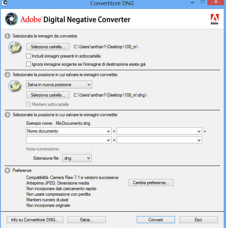The height and width of the screenshot is (228, 226).
Task: Toggle the Mantieni sottocartelle checkbox
Action: tap(28, 104)
